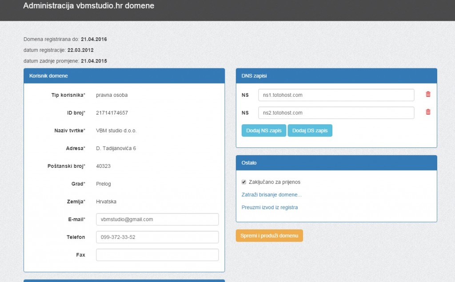Edit the ns2.totohost.com NS field

pos(336,113)
